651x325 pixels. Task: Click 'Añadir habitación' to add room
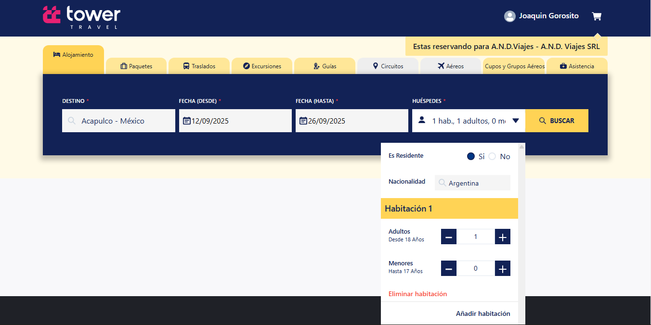coord(483,313)
